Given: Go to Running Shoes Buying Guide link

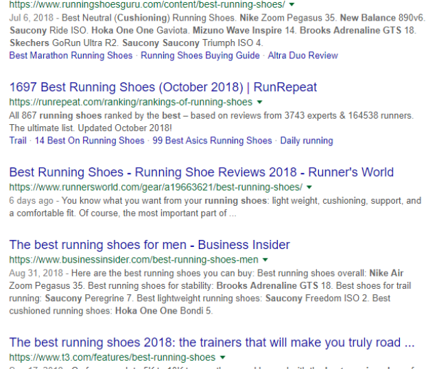Looking at the screenshot, I should pyautogui.click(x=200, y=56).
